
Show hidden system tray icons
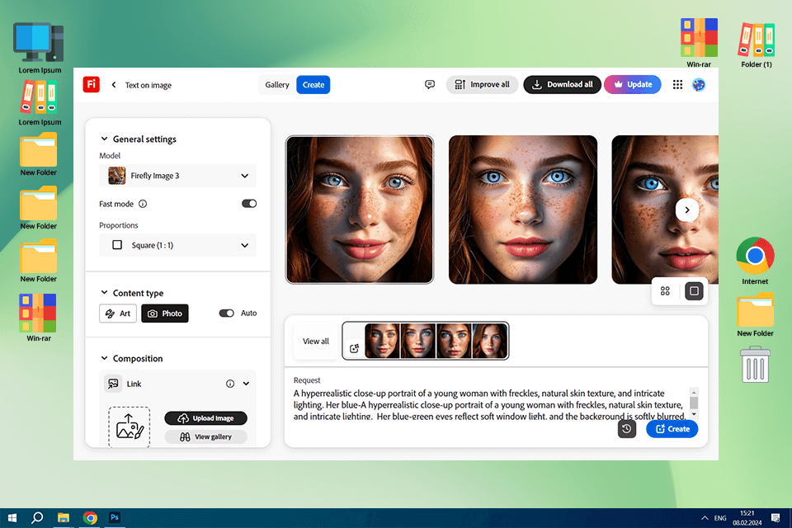tap(705, 518)
